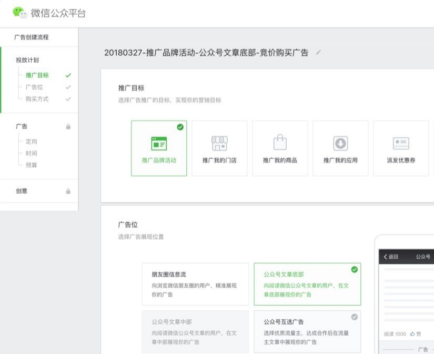Click the WeChat logo icon
The width and height of the screenshot is (434, 354).
20,13
